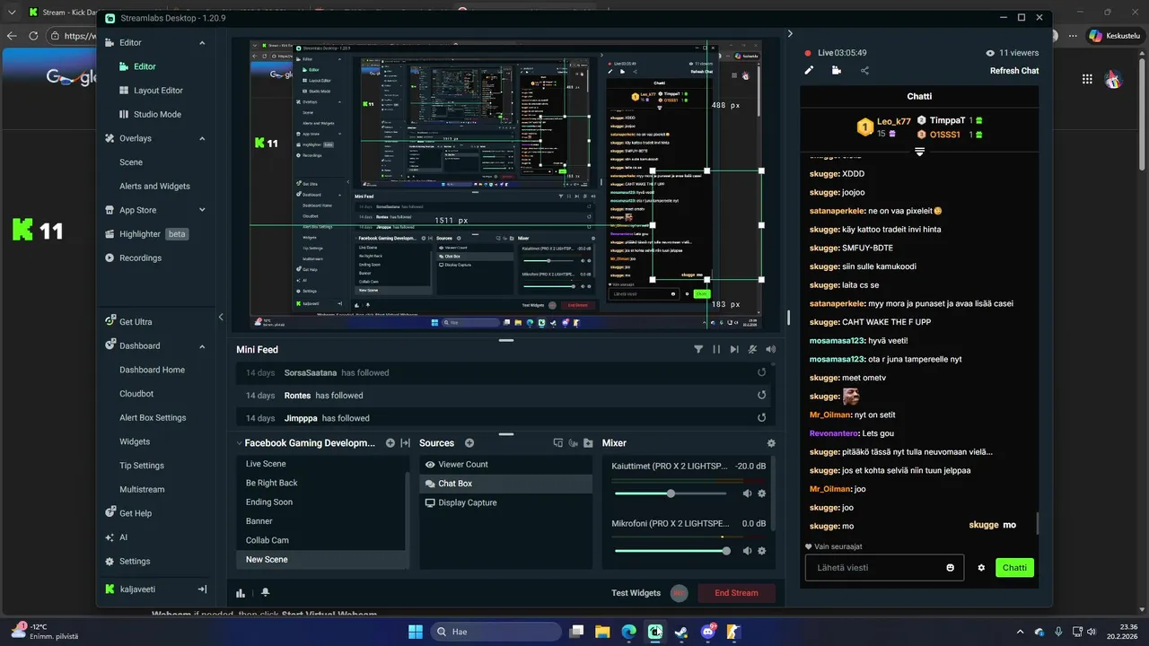Viewport: 1149px width, 646px height.
Task: Open Mixer advanced settings gear
Action: pos(771,443)
